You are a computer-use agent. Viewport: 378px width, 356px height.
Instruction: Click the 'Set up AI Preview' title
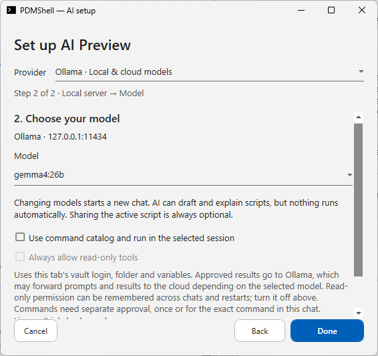(72, 45)
